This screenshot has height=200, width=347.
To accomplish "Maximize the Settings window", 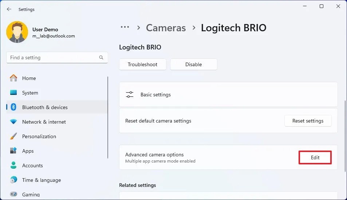I will click(321, 6).
